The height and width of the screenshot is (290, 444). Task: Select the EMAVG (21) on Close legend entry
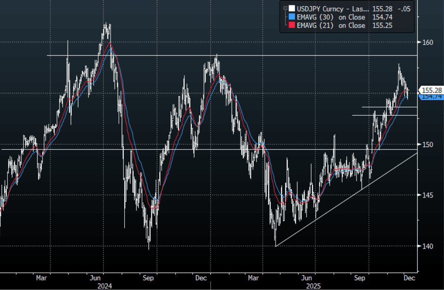pos(332,26)
